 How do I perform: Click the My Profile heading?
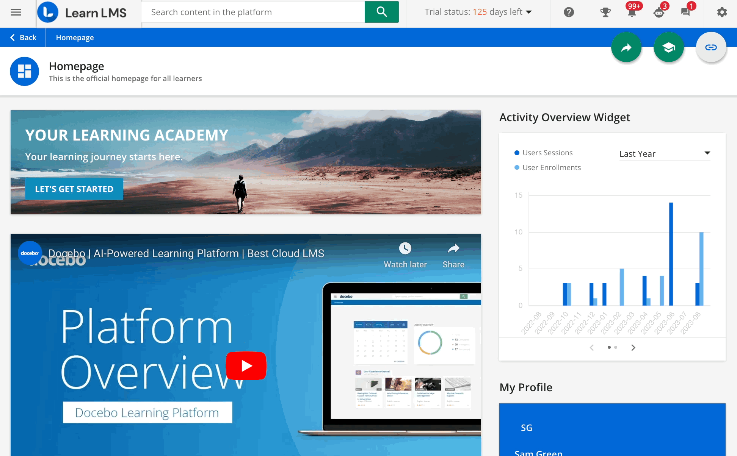[526, 387]
